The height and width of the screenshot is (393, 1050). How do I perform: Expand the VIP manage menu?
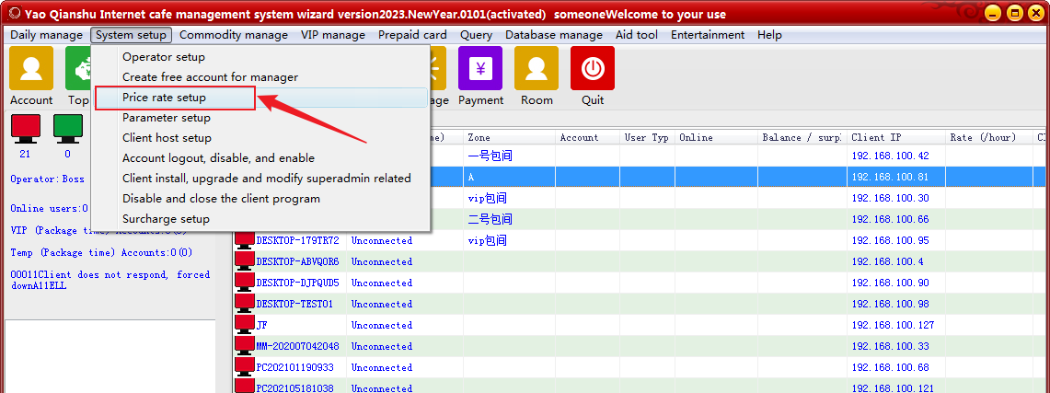pyautogui.click(x=333, y=35)
